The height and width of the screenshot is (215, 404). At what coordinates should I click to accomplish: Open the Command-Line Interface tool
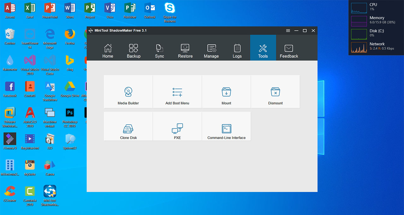coord(226,126)
